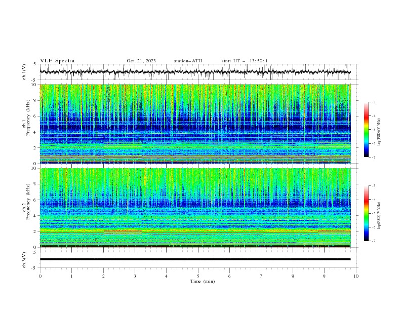Click the "9" minute tick label
Viewport: 401px width, 310px height.
click(324, 276)
